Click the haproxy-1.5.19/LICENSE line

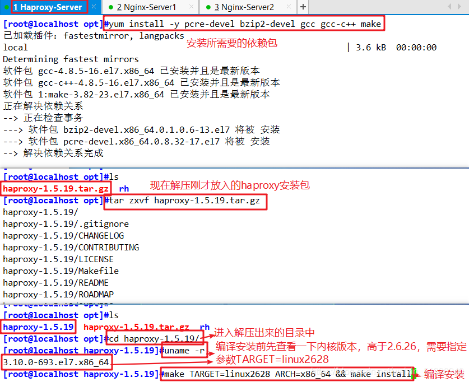pyautogui.click(x=58, y=259)
